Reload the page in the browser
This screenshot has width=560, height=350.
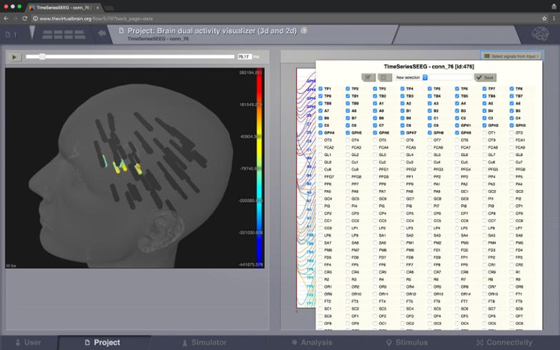point(24,18)
